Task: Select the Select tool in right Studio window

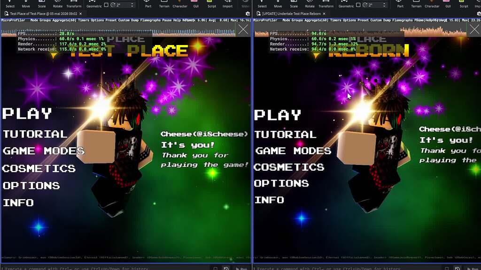Action: [x=262, y=4]
